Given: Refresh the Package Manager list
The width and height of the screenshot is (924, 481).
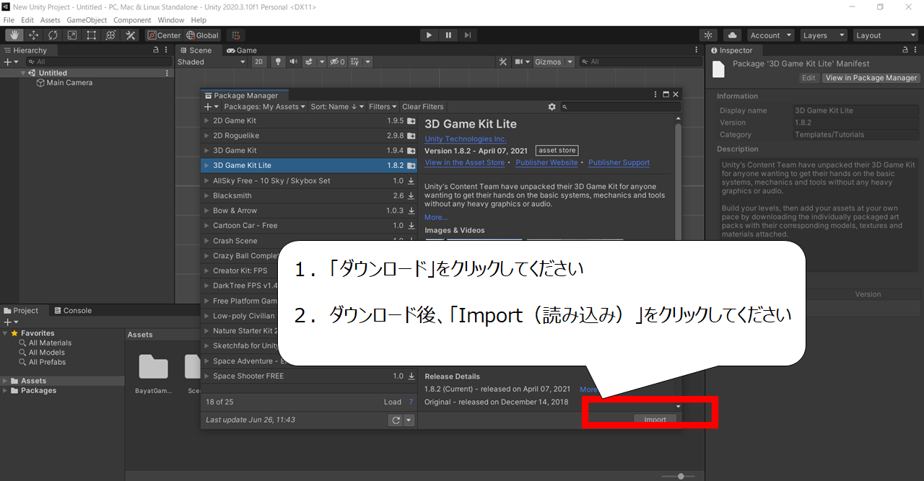Looking at the screenshot, I should click(396, 420).
